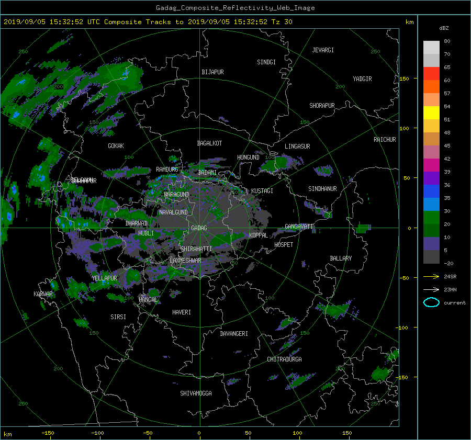The height and width of the screenshot is (440, 471).
Task: Click the dark gray -20 to 5 dBZ swatch
Action: point(431,257)
